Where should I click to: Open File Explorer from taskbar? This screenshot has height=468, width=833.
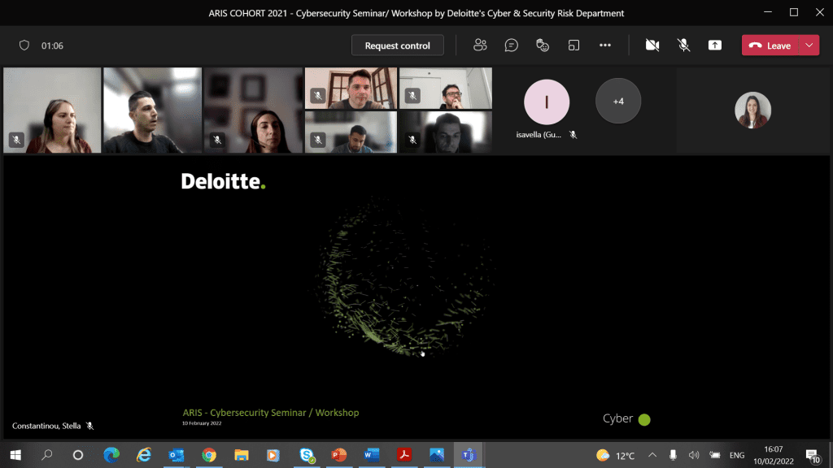pyautogui.click(x=241, y=455)
